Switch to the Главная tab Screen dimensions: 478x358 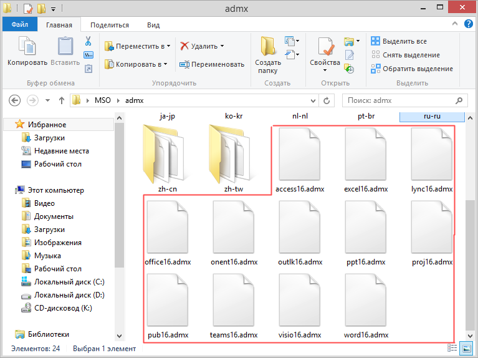tap(59, 25)
